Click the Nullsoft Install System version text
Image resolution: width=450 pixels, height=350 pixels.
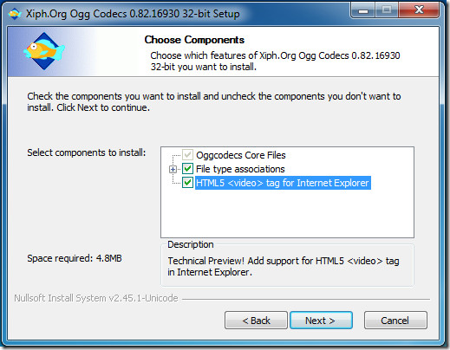pos(96,298)
